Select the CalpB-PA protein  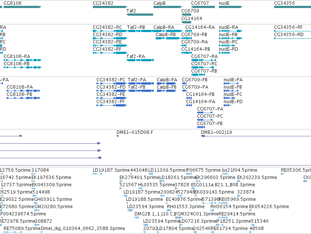167,80
